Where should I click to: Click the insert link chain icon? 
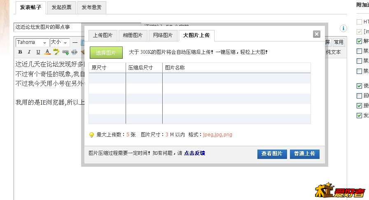pos(65,52)
